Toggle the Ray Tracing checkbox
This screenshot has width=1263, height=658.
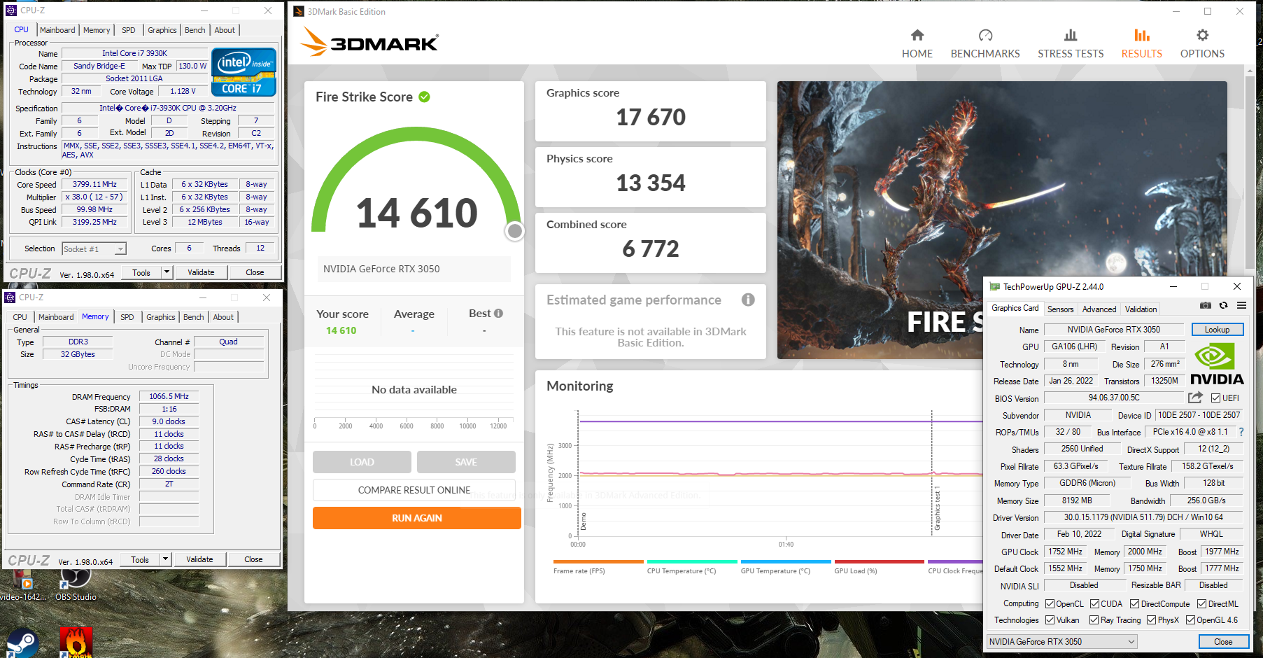(1094, 620)
